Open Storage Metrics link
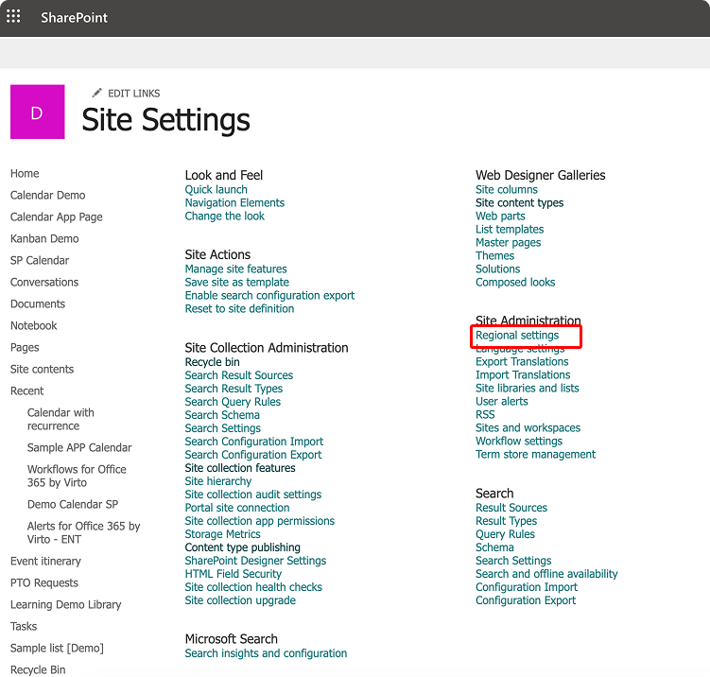This screenshot has width=710, height=677. (223, 533)
